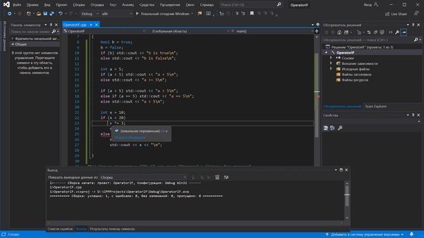Screen dimensions: 424x238
Task: Open the x86 platform dropdown
Action: click(117, 13)
